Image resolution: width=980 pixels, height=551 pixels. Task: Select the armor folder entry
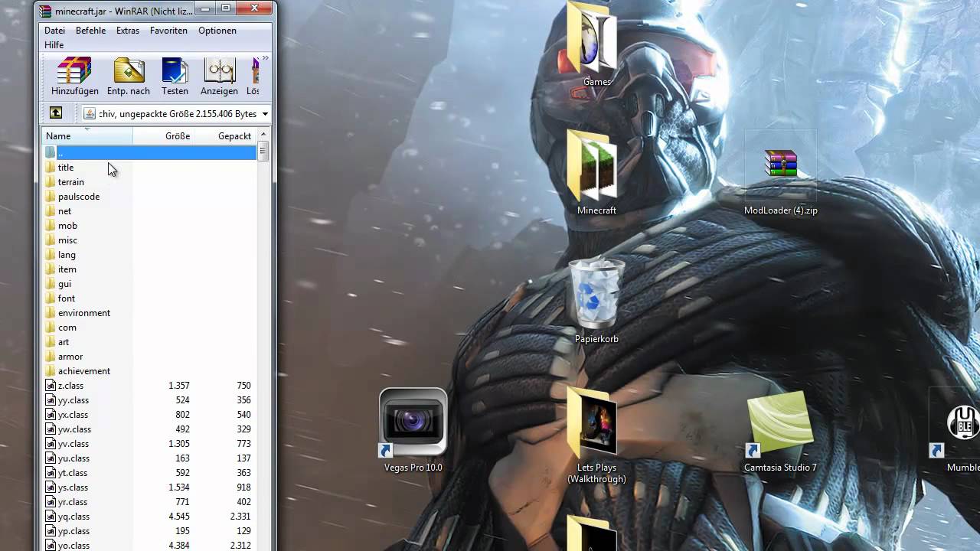(x=64, y=357)
